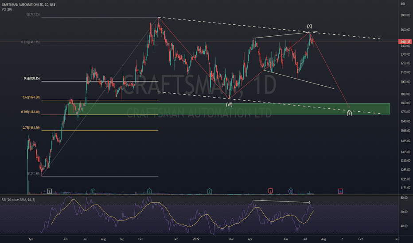Click the white earnings marker near May 2021
Screen dimensions: 413x243
[49, 191]
